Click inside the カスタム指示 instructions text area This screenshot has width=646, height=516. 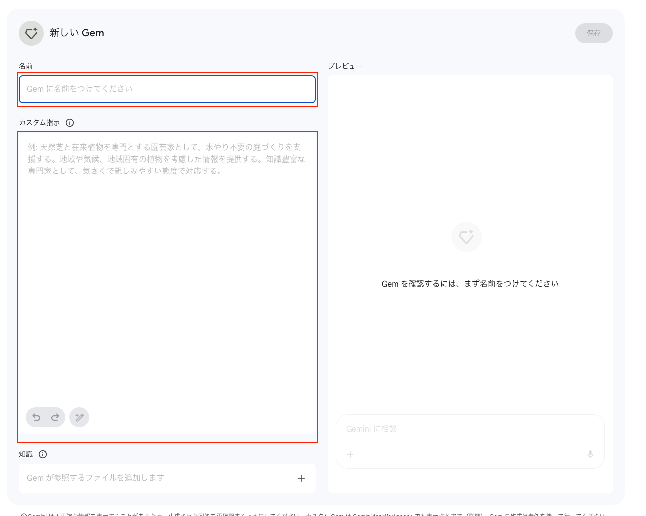point(167,283)
